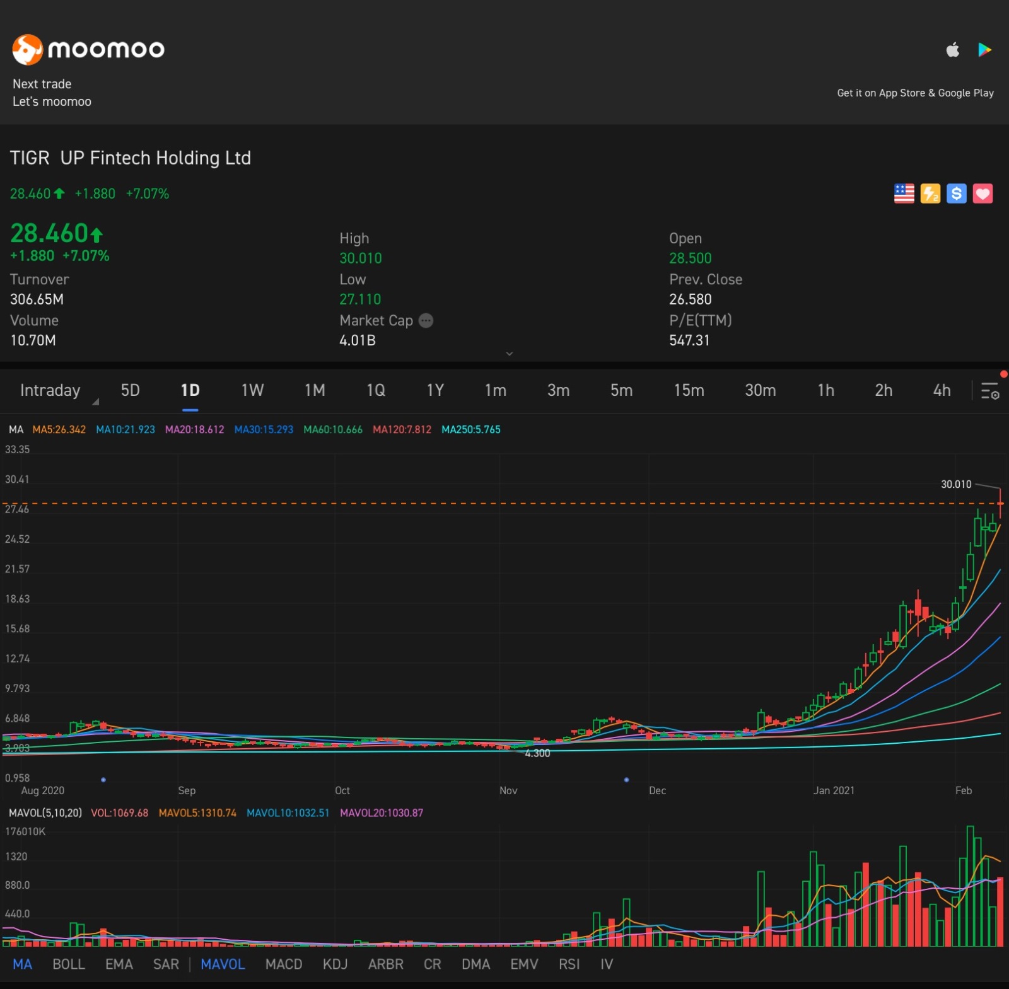Toggle the IV sub-indicator

(606, 964)
